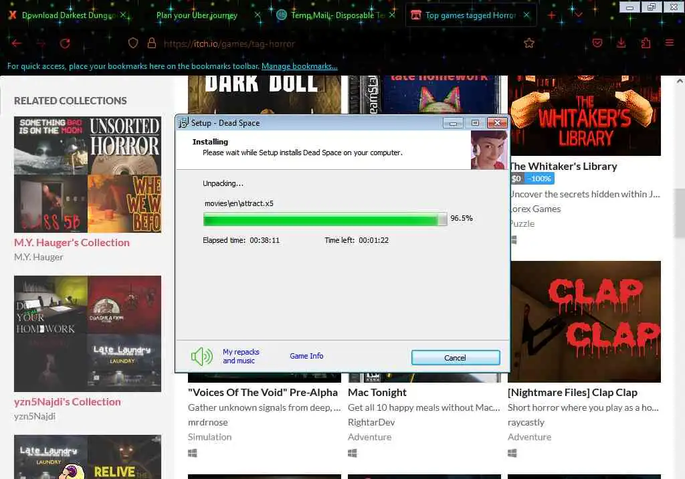Screen dimensions: 685x479
Task: Open the RightarDev author link
Action: point(371,422)
